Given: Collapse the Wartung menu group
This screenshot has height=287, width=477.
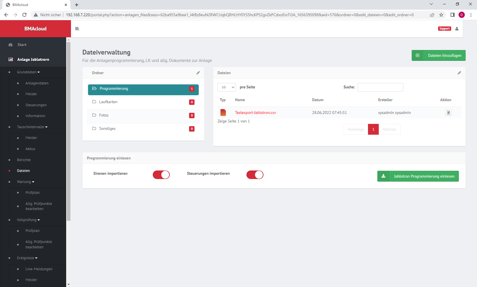Looking at the screenshot, I should point(26,182).
